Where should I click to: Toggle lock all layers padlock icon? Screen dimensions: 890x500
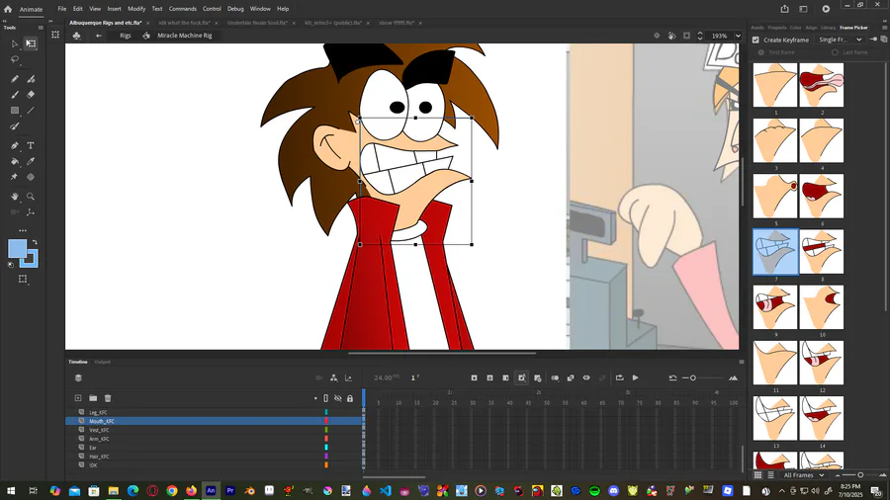350,398
